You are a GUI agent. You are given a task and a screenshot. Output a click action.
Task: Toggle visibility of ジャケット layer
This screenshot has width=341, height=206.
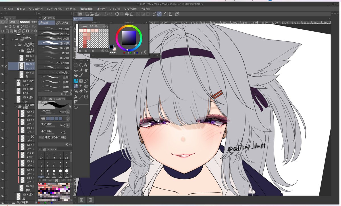tap(2, 83)
